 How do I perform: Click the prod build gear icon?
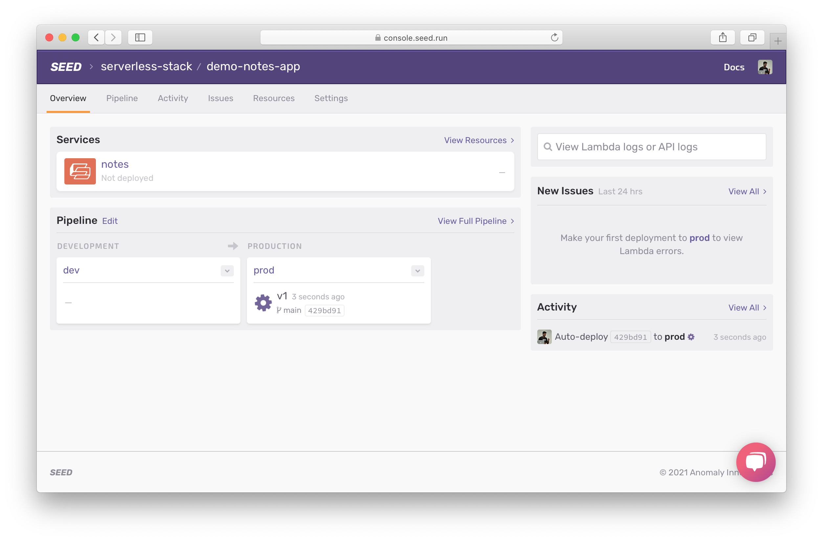[263, 303]
